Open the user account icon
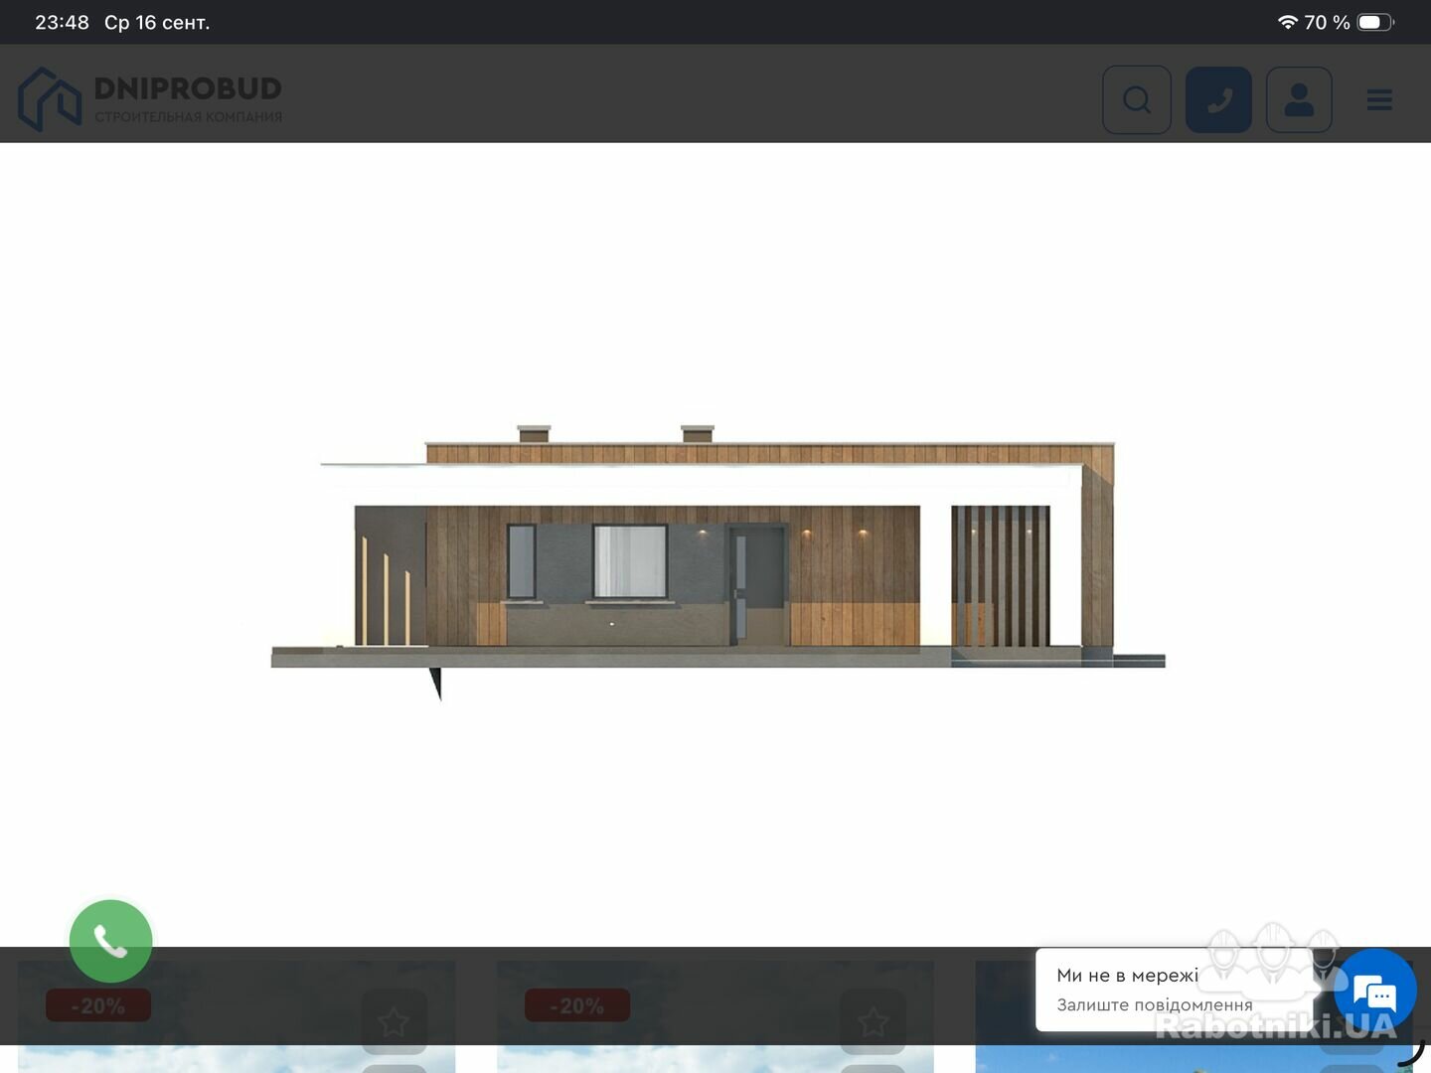1431x1073 pixels. tap(1299, 99)
